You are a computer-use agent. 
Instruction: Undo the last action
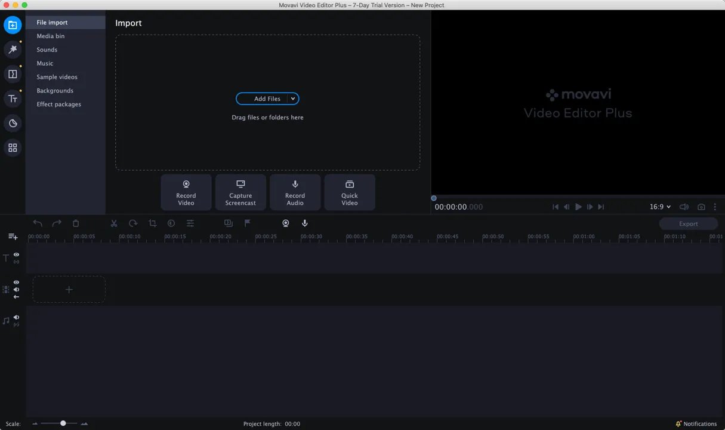click(x=38, y=223)
